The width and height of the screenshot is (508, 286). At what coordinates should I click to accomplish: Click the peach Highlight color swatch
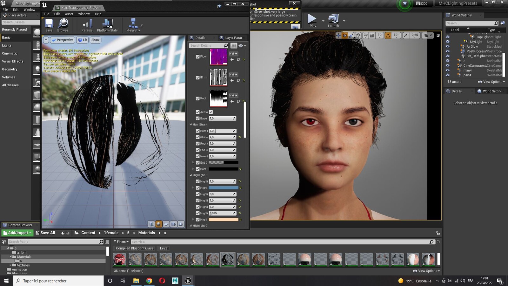223,220
